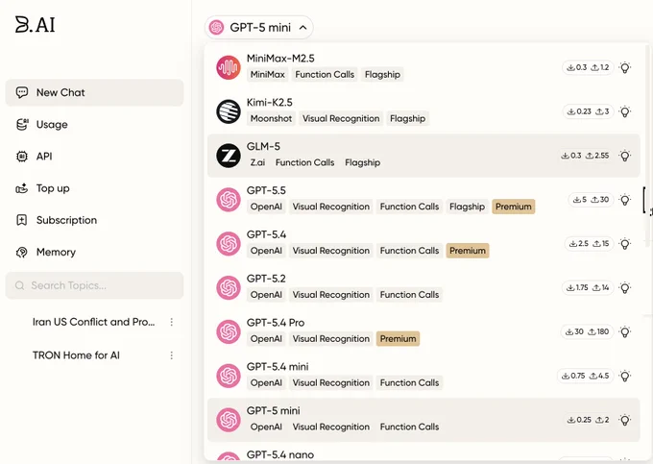This screenshot has height=464, width=653.
Task: Open New Chat in the sidebar
Action: pos(94,92)
